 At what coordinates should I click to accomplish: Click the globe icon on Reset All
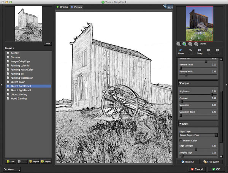tap(183, 162)
